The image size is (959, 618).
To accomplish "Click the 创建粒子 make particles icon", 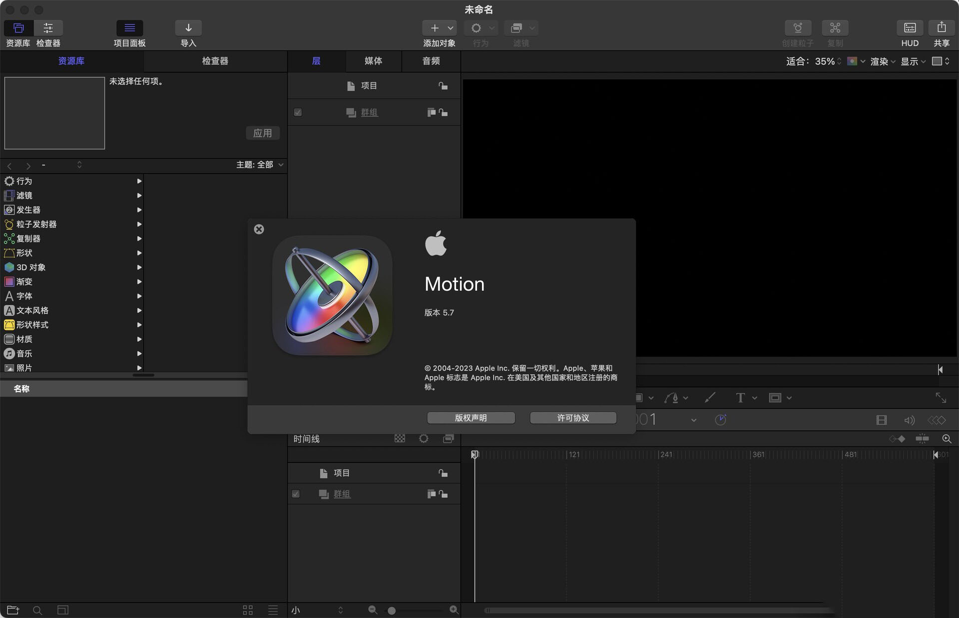I will (798, 28).
